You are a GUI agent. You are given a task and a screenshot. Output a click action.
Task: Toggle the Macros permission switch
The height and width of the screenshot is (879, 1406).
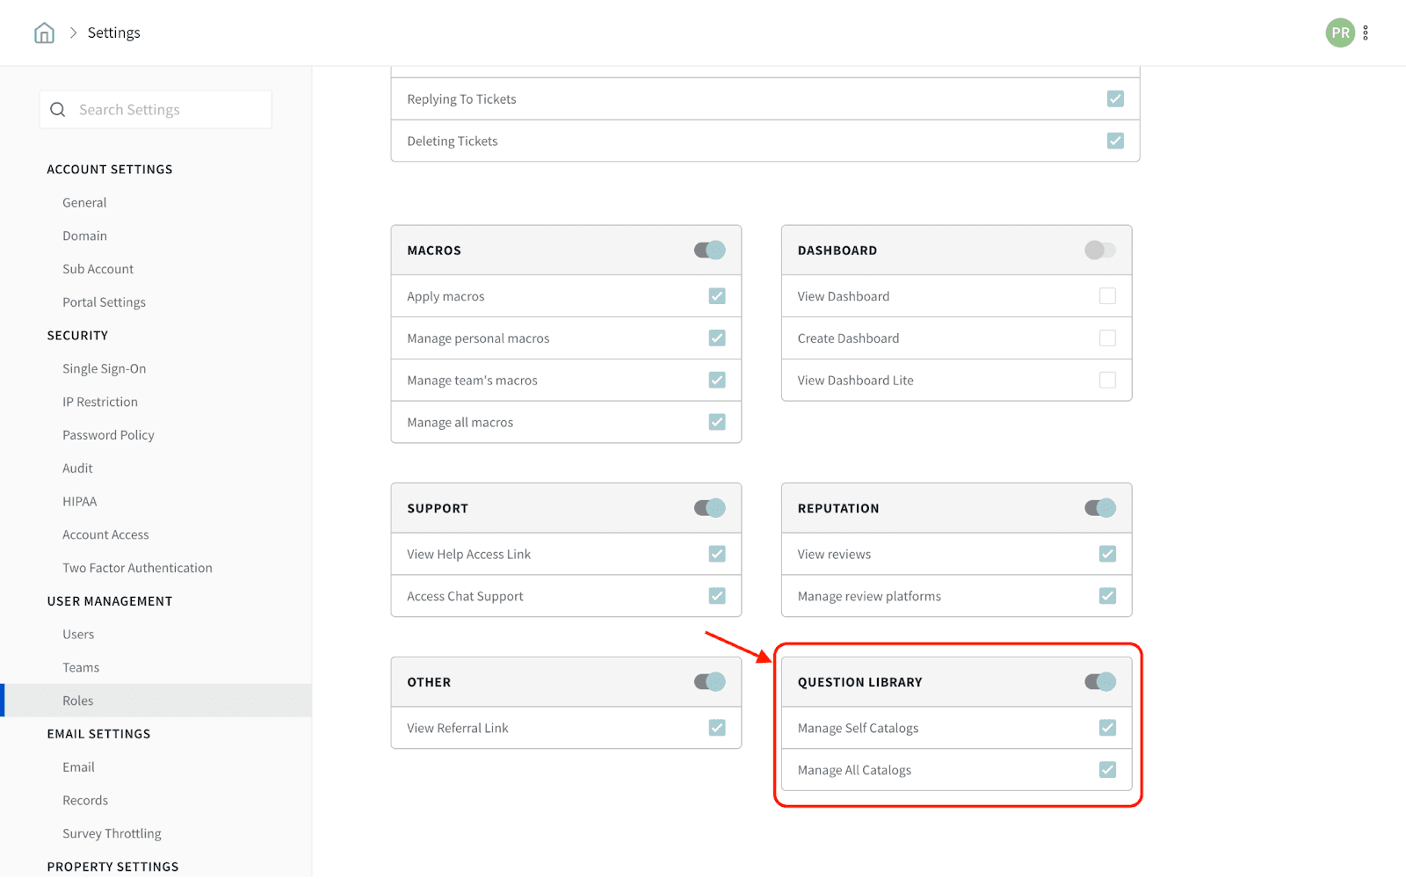click(x=709, y=251)
